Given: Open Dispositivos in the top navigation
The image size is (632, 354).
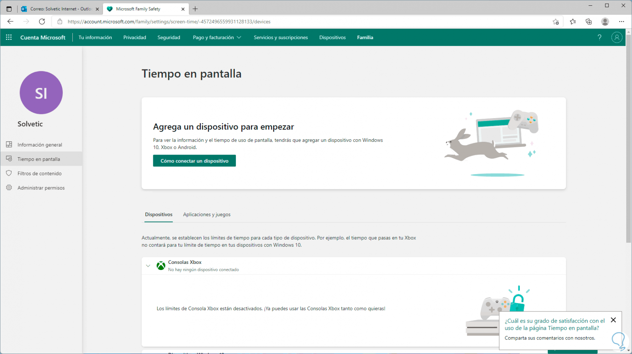Looking at the screenshot, I should point(332,37).
